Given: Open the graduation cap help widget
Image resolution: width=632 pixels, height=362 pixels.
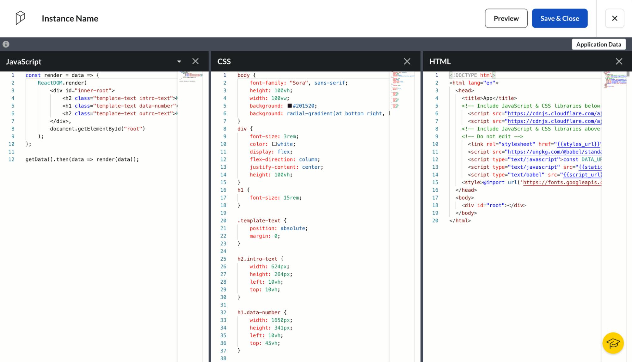Looking at the screenshot, I should [613, 343].
